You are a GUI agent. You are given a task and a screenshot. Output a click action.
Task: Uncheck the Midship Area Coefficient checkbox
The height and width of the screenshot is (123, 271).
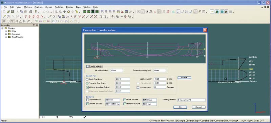(x=87, y=87)
